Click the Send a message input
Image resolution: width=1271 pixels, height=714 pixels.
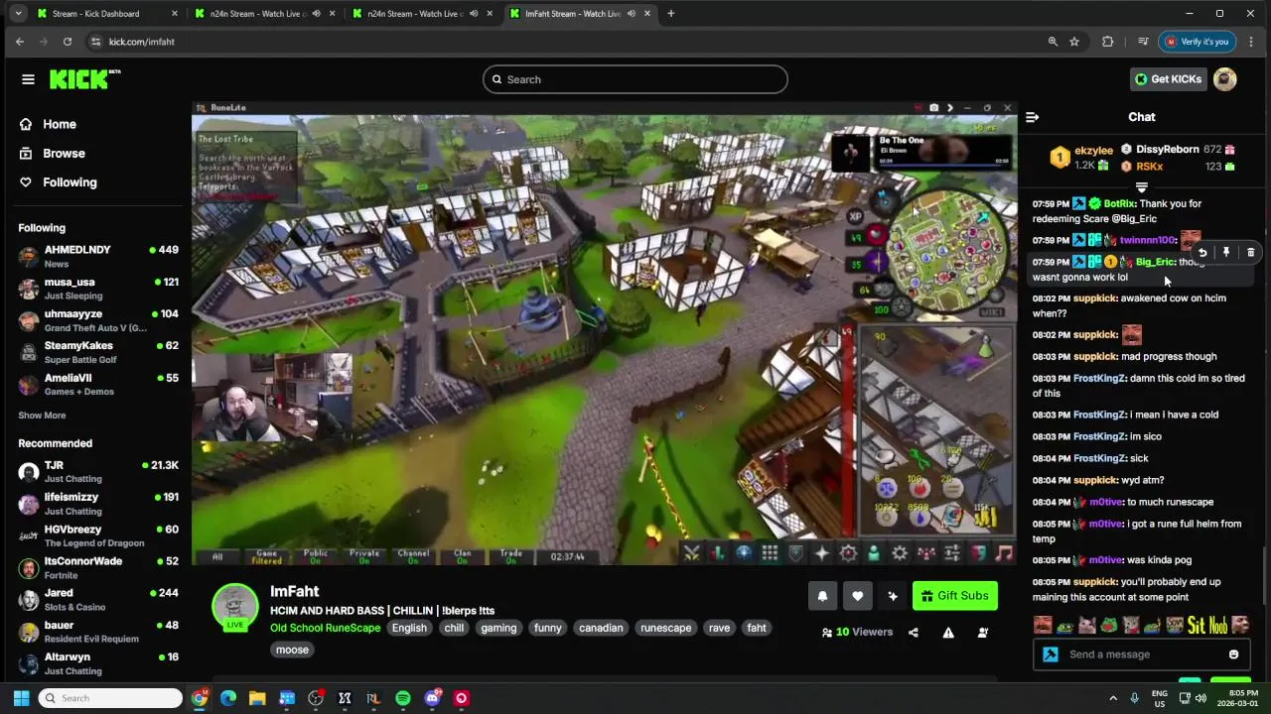[x=1142, y=654]
